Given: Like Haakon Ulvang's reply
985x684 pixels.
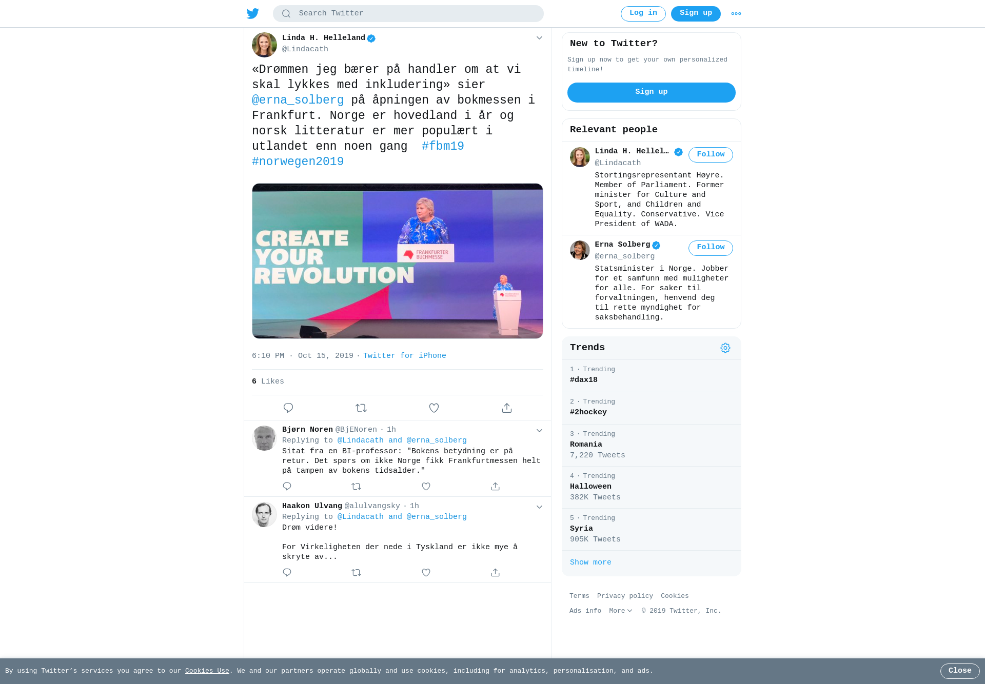Looking at the screenshot, I should 426,573.
